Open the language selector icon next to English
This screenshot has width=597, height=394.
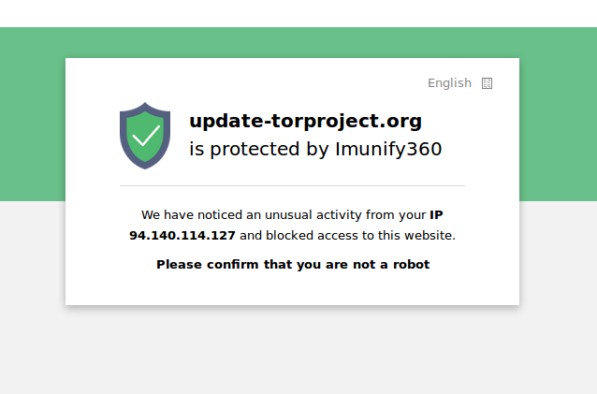487,83
